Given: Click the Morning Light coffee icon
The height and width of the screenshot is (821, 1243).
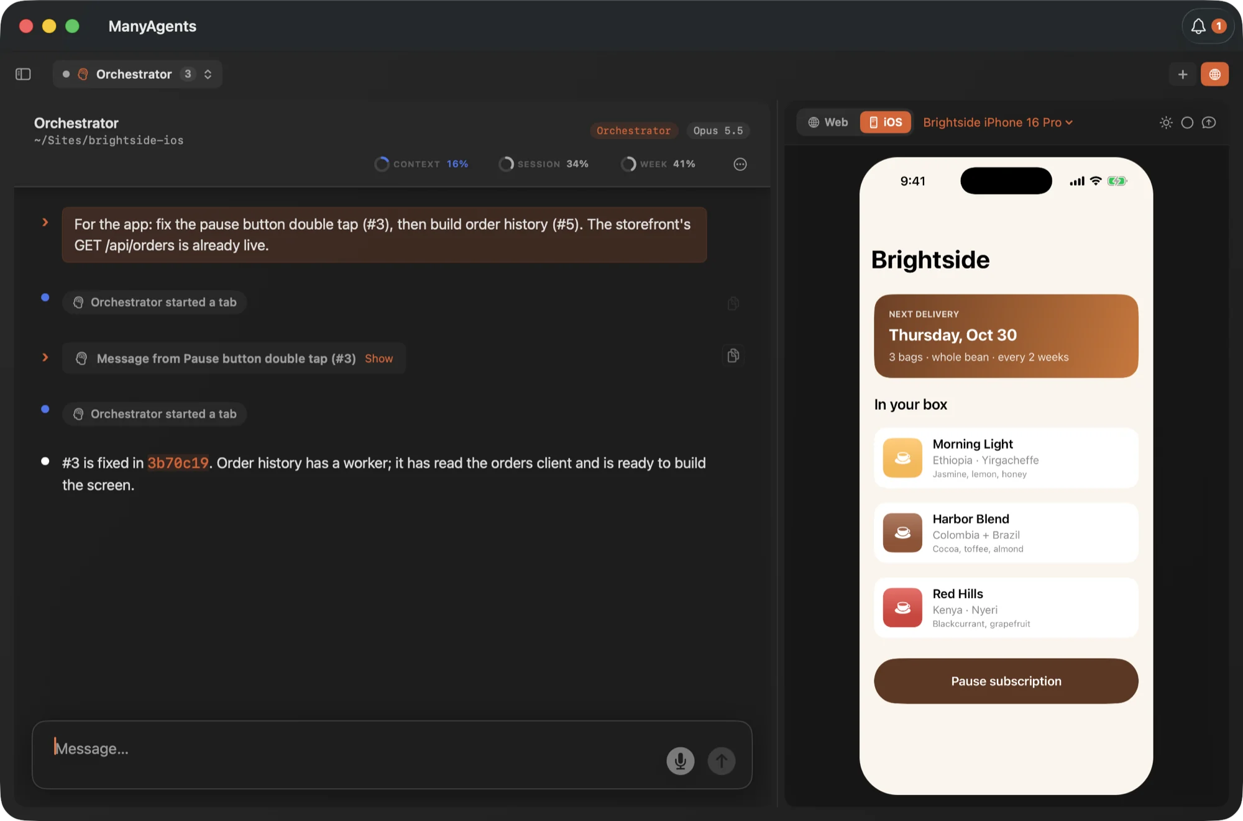Looking at the screenshot, I should tap(902, 458).
